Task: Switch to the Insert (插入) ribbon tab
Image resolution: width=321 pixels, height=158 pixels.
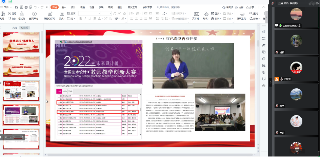Action: point(64,7)
